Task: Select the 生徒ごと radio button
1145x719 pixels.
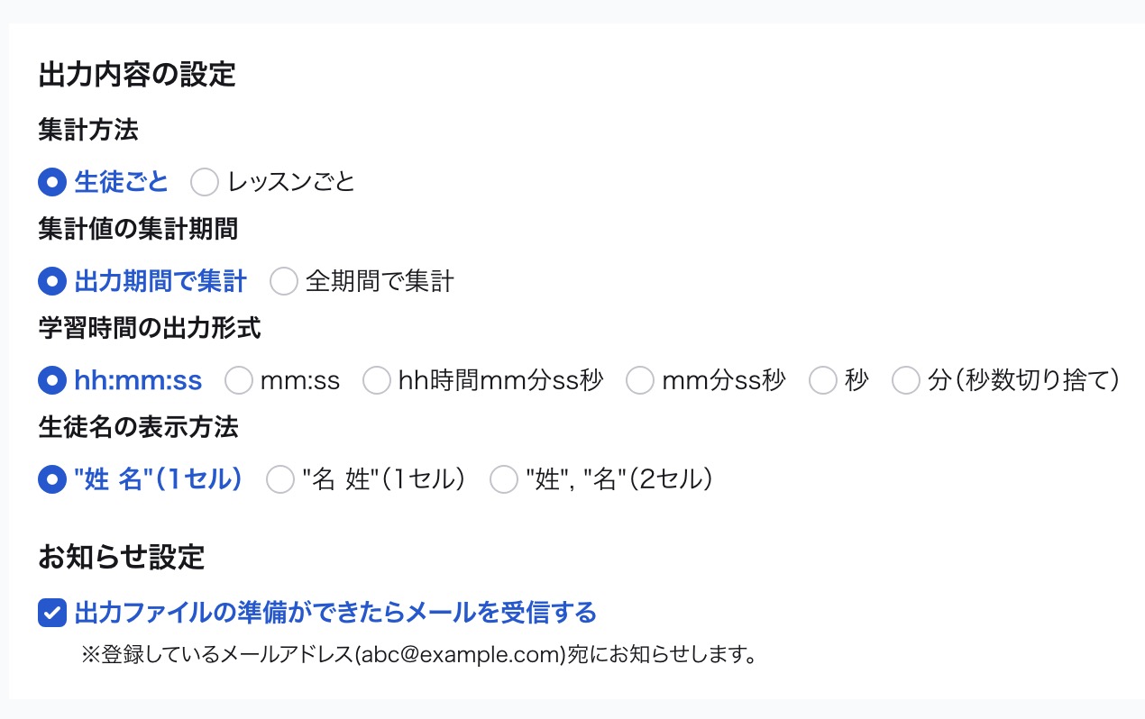Action: click(52, 182)
